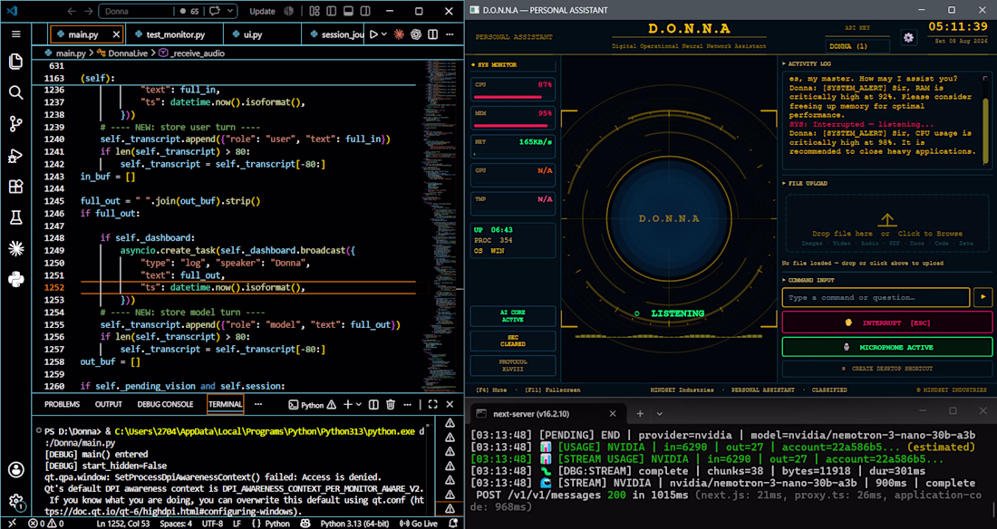The image size is (997, 529).
Task: Click the Copilot status icon beside Update
Action: point(288,12)
